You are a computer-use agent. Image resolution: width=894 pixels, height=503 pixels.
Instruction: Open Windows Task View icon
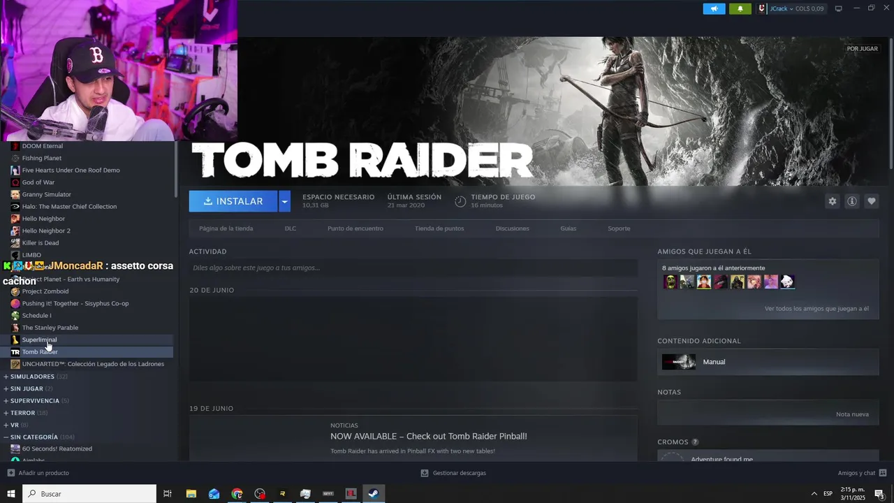[168, 494]
